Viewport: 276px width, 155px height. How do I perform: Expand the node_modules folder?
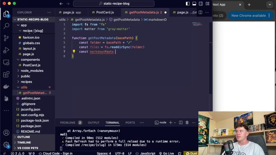34,71
